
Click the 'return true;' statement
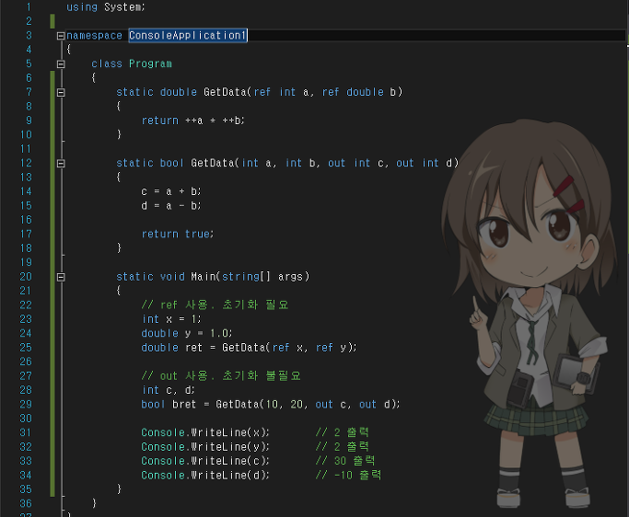click(x=178, y=234)
